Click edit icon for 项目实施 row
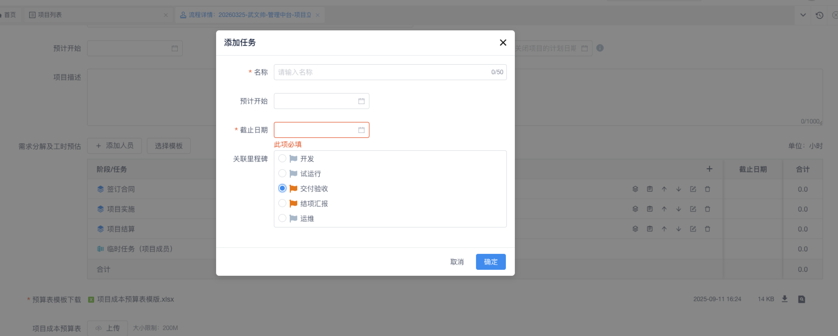The width and height of the screenshot is (838, 336). (x=693, y=209)
